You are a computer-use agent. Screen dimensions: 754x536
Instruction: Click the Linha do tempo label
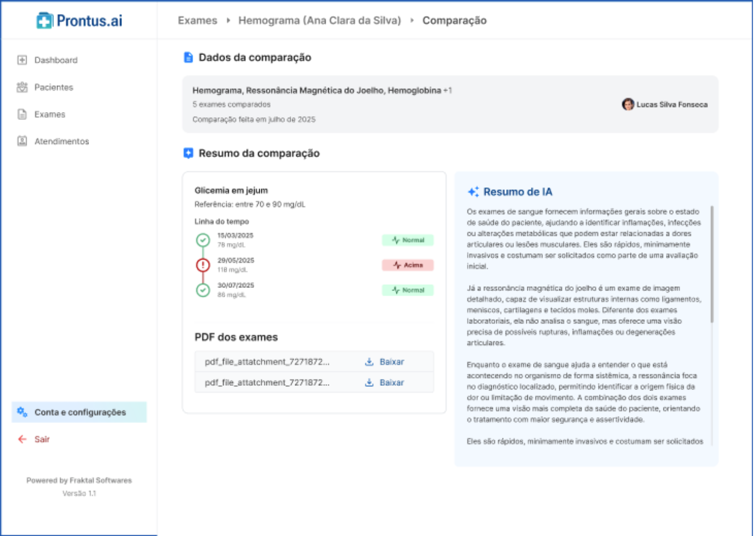coord(221,221)
